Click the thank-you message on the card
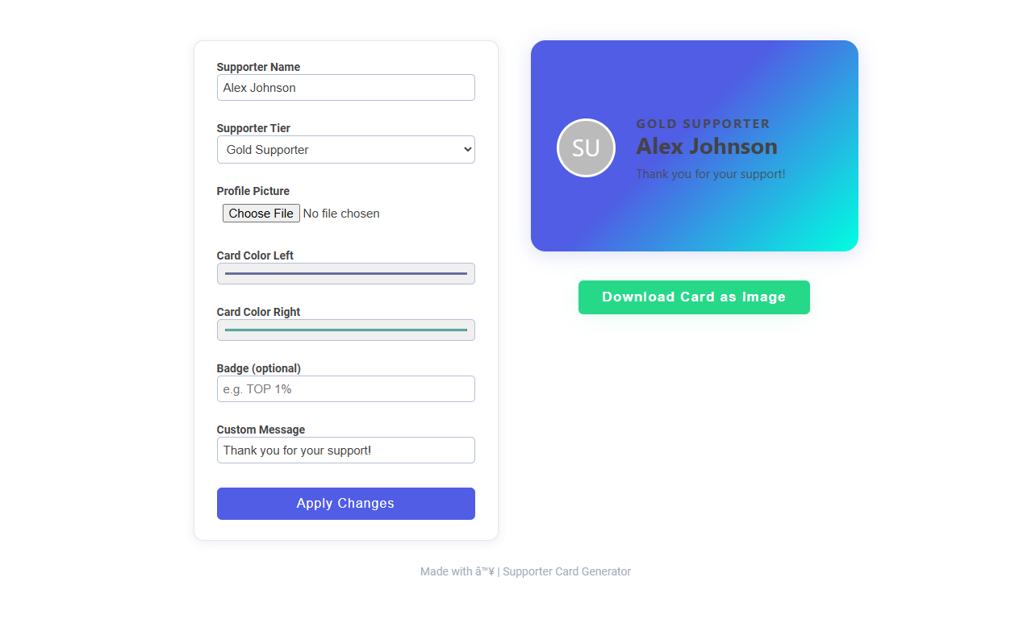The height and width of the screenshot is (627, 1019). pyautogui.click(x=711, y=173)
